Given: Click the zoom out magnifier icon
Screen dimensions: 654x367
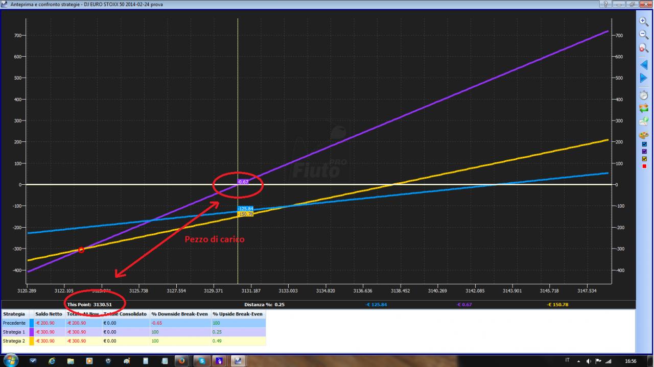Looking at the screenshot, I should click(x=644, y=35).
